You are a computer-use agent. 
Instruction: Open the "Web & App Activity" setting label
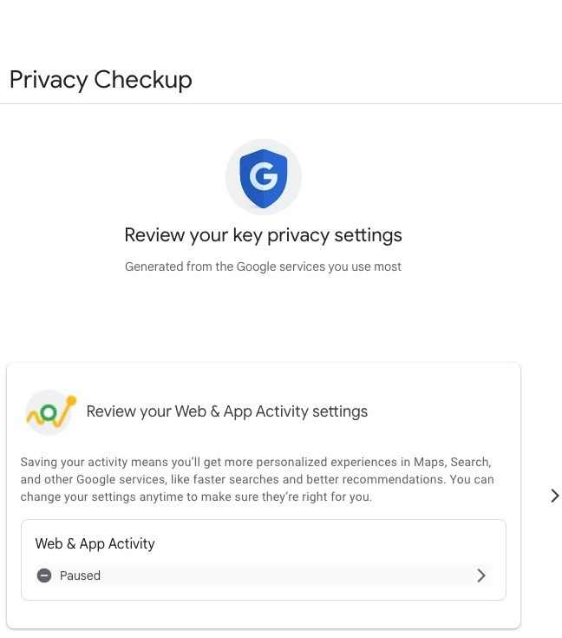[95, 543]
